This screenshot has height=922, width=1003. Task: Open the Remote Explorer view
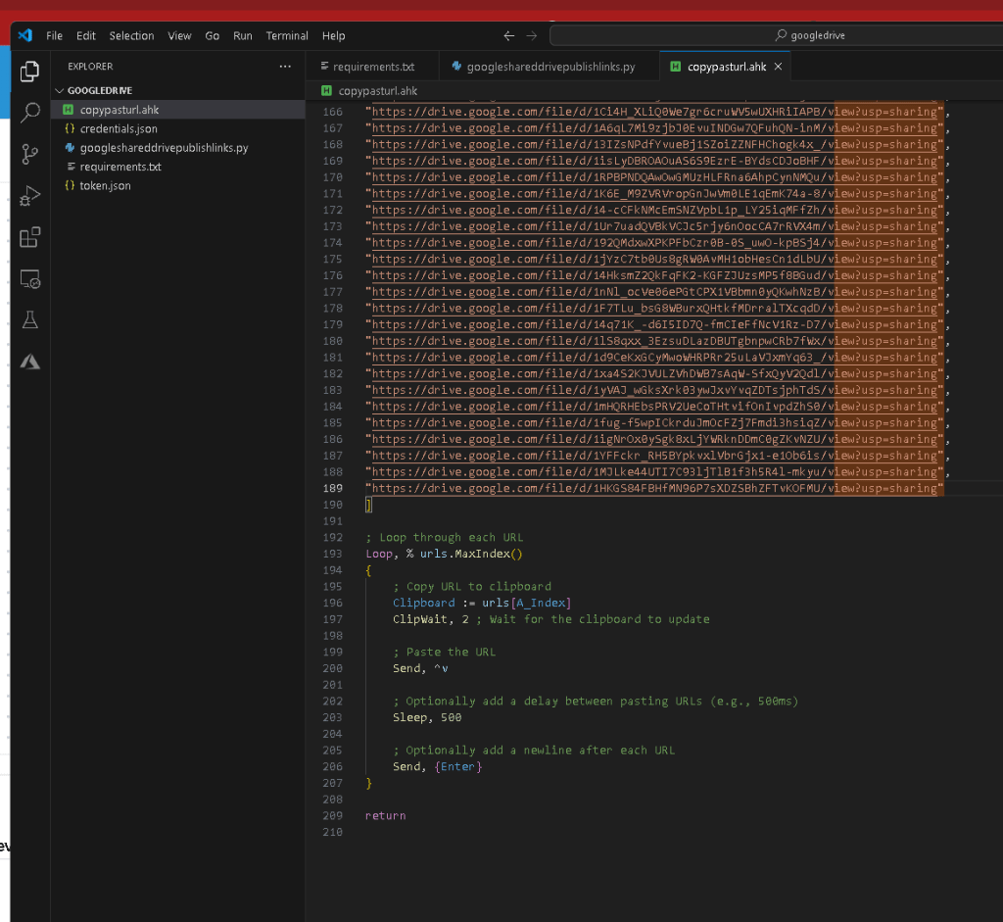[30, 279]
